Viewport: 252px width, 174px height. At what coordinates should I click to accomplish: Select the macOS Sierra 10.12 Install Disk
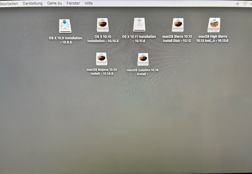point(177,24)
